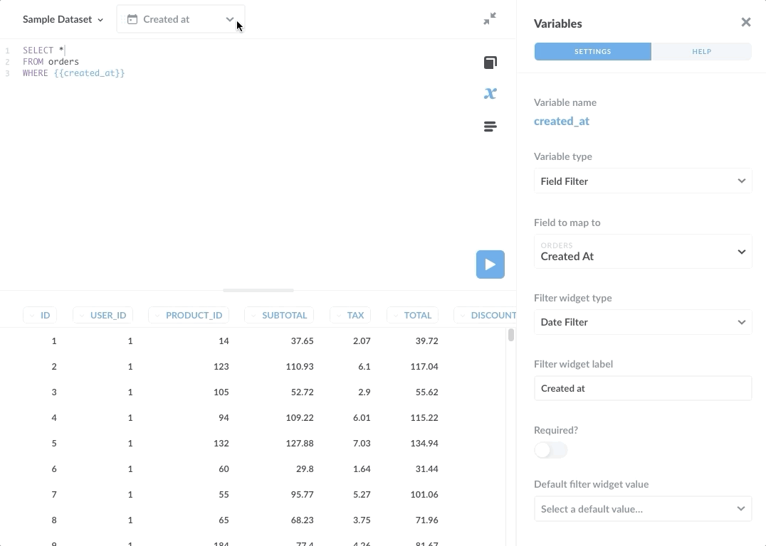The image size is (766, 546).
Task: Collapse the SQL editor with contract icon
Action: (x=490, y=19)
